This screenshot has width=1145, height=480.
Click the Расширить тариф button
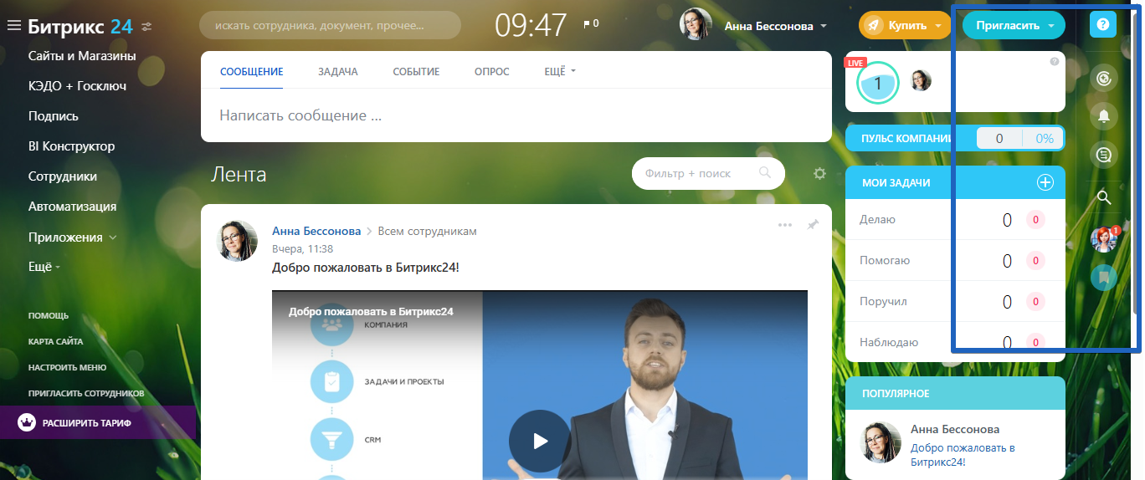98,423
